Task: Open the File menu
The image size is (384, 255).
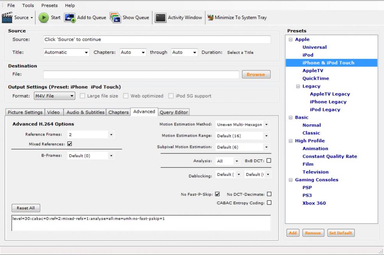Action: (11, 5)
